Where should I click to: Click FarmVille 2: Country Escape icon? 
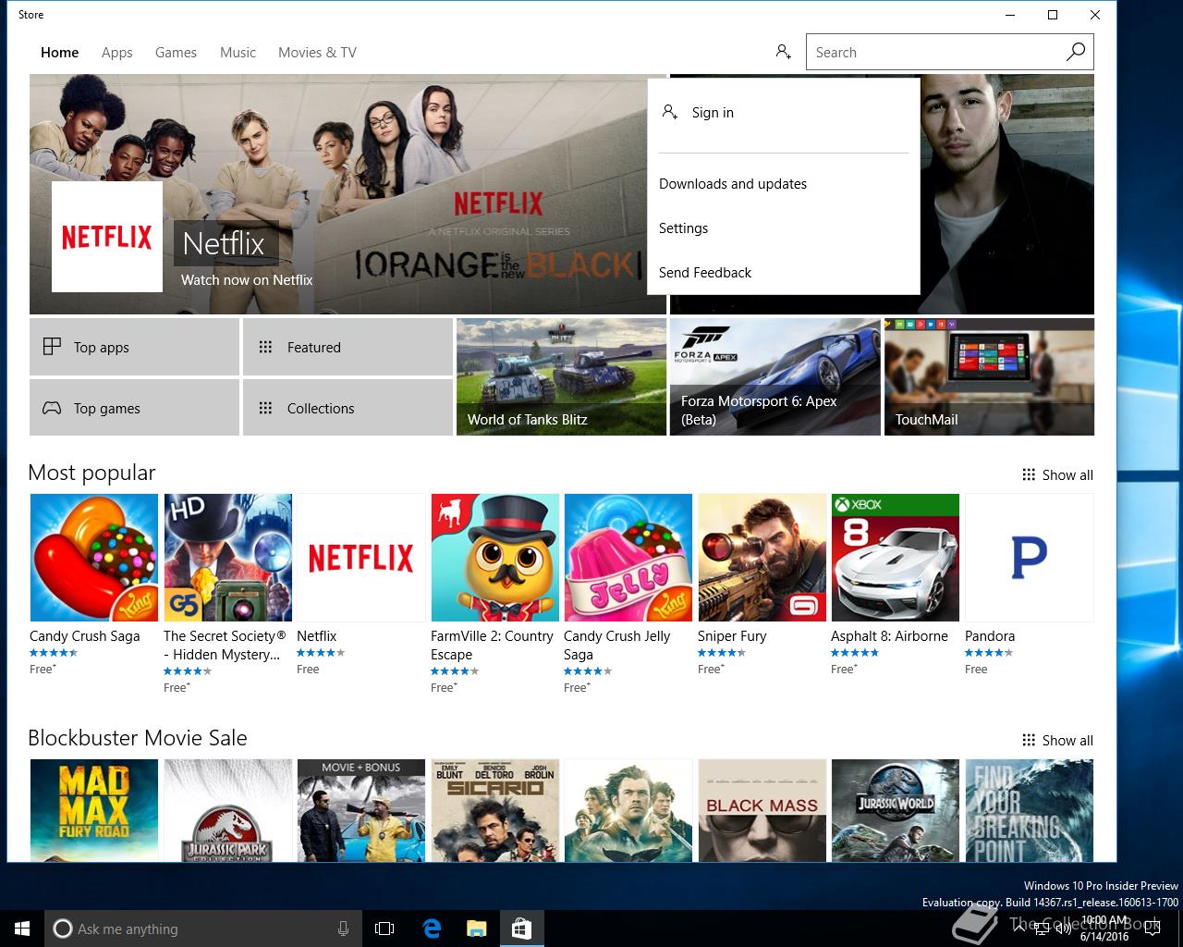[x=494, y=558]
